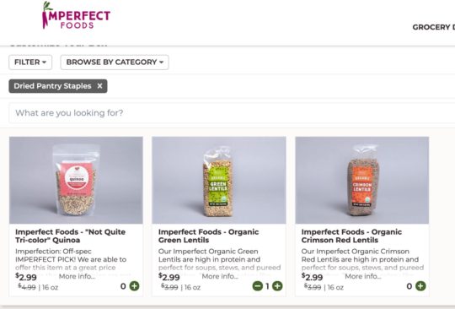Focus the 'What are you looking for?' search field
Screen dimensions: 455x309
click(x=232, y=113)
